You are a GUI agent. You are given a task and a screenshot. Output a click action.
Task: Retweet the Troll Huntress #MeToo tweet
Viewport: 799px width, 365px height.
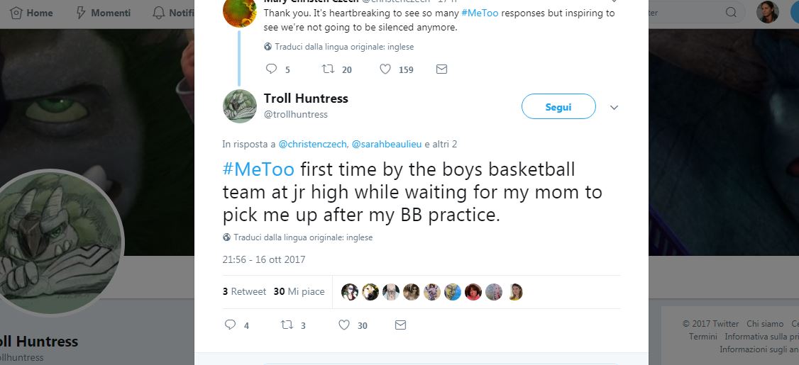click(287, 325)
